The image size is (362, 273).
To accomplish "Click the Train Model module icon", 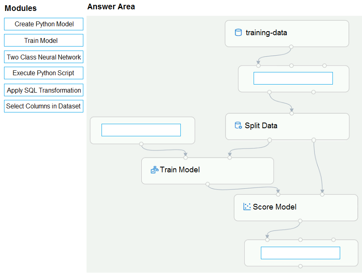I will (x=155, y=169).
